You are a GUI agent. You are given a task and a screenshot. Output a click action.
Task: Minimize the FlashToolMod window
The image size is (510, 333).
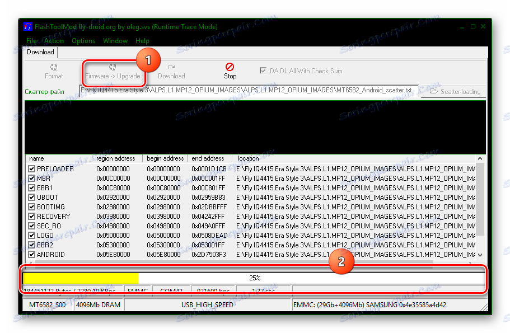(x=462, y=27)
